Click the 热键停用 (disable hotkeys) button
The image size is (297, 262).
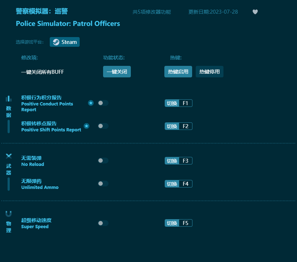(209, 72)
